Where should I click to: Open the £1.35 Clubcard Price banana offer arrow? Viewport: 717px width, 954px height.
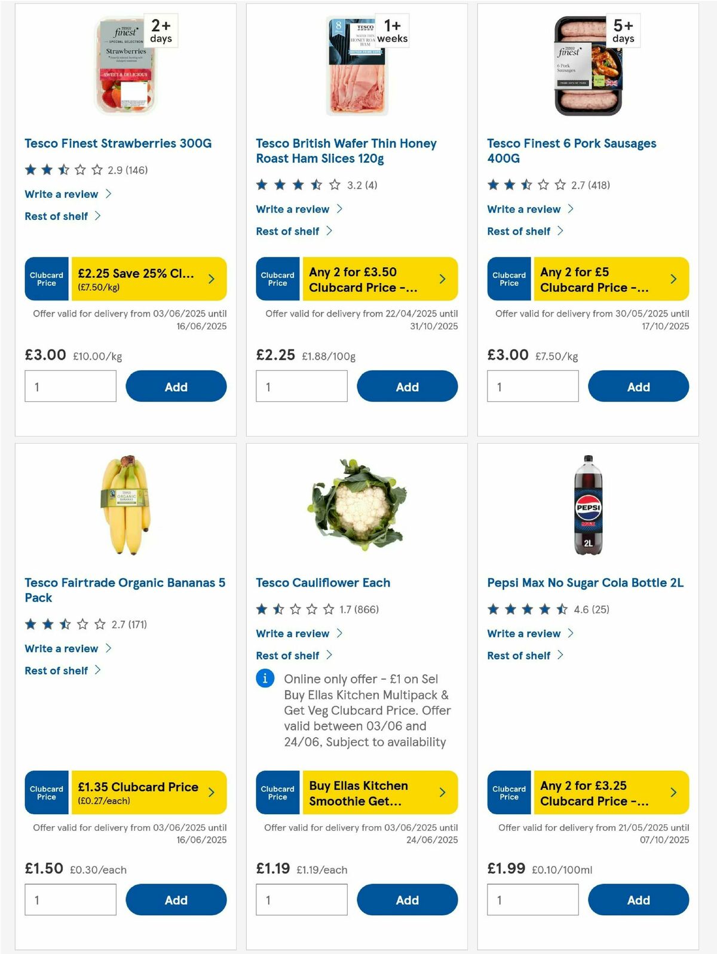(211, 793)
